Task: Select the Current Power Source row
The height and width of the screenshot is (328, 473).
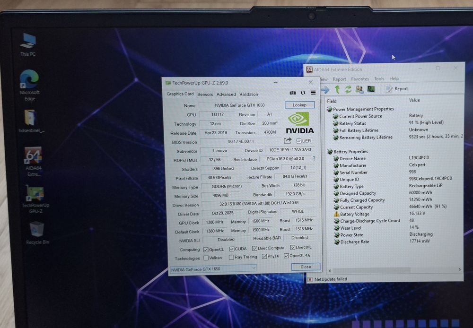Action: (x=378, y=116)
